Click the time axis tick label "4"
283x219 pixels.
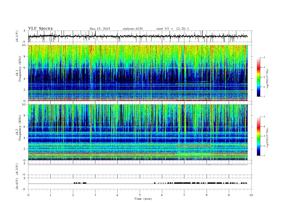point(117,195)
